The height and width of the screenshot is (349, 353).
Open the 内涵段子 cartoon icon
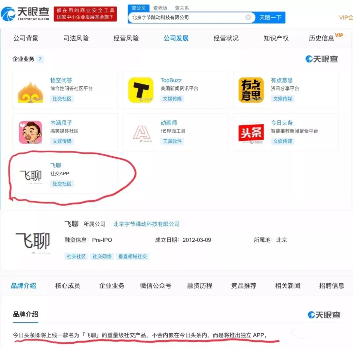[x=31, y=132]
